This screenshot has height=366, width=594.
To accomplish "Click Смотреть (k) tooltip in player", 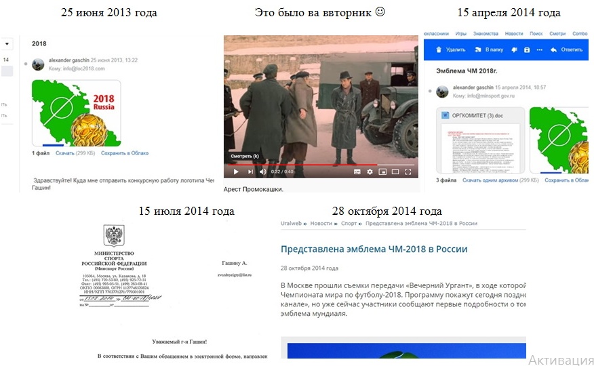I will pyautogui.click(x=245, y=156).
